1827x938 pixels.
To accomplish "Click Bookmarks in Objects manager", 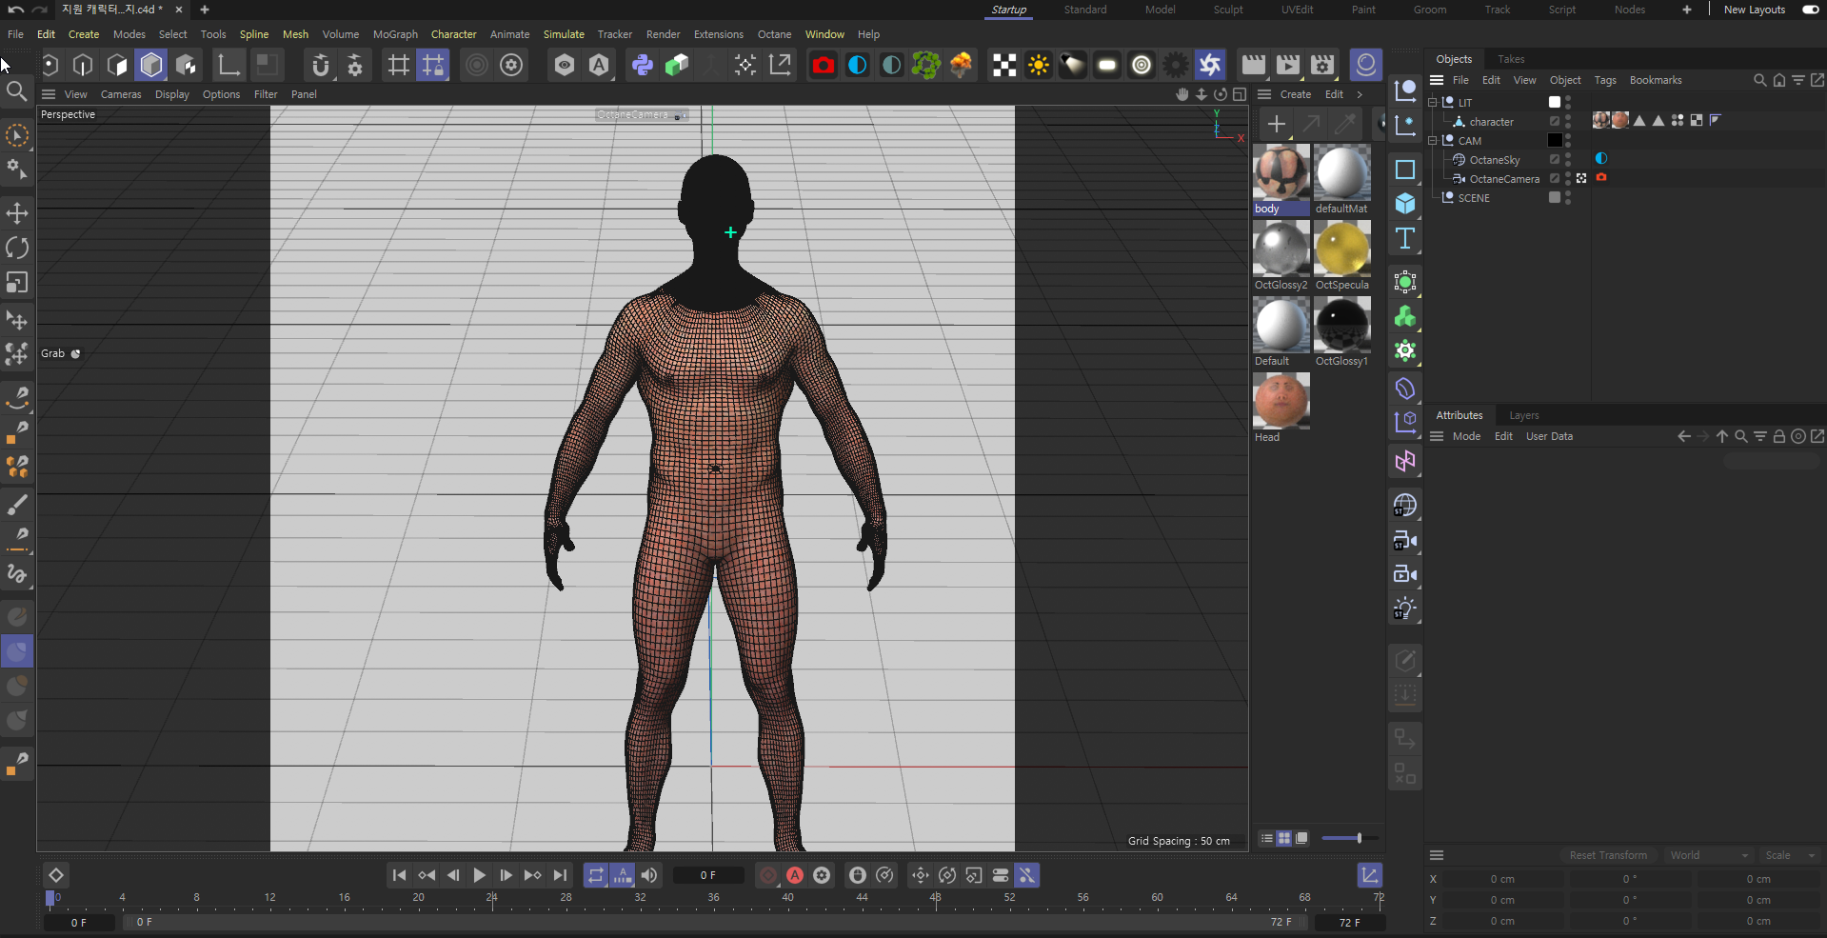I will tap(1655, 80).
